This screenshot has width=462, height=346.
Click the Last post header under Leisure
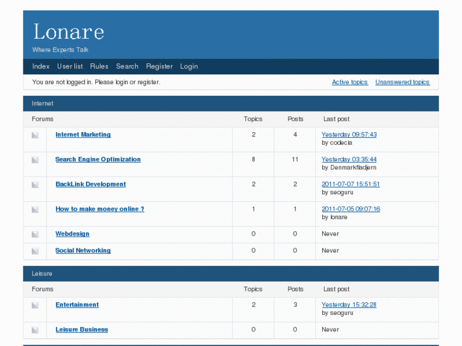336,289
